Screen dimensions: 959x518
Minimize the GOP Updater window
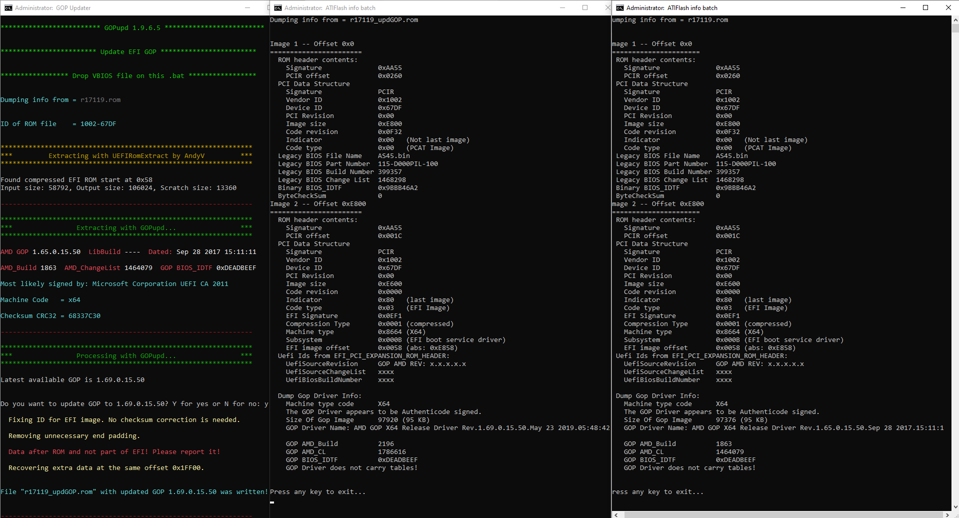coord(247,8)
